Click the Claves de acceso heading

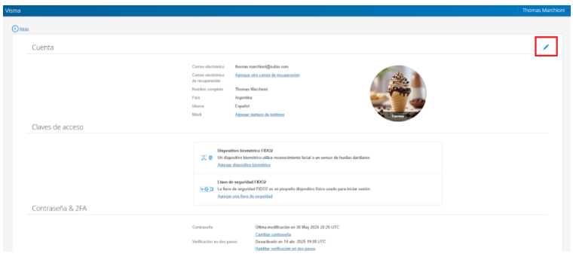[57, 127]
